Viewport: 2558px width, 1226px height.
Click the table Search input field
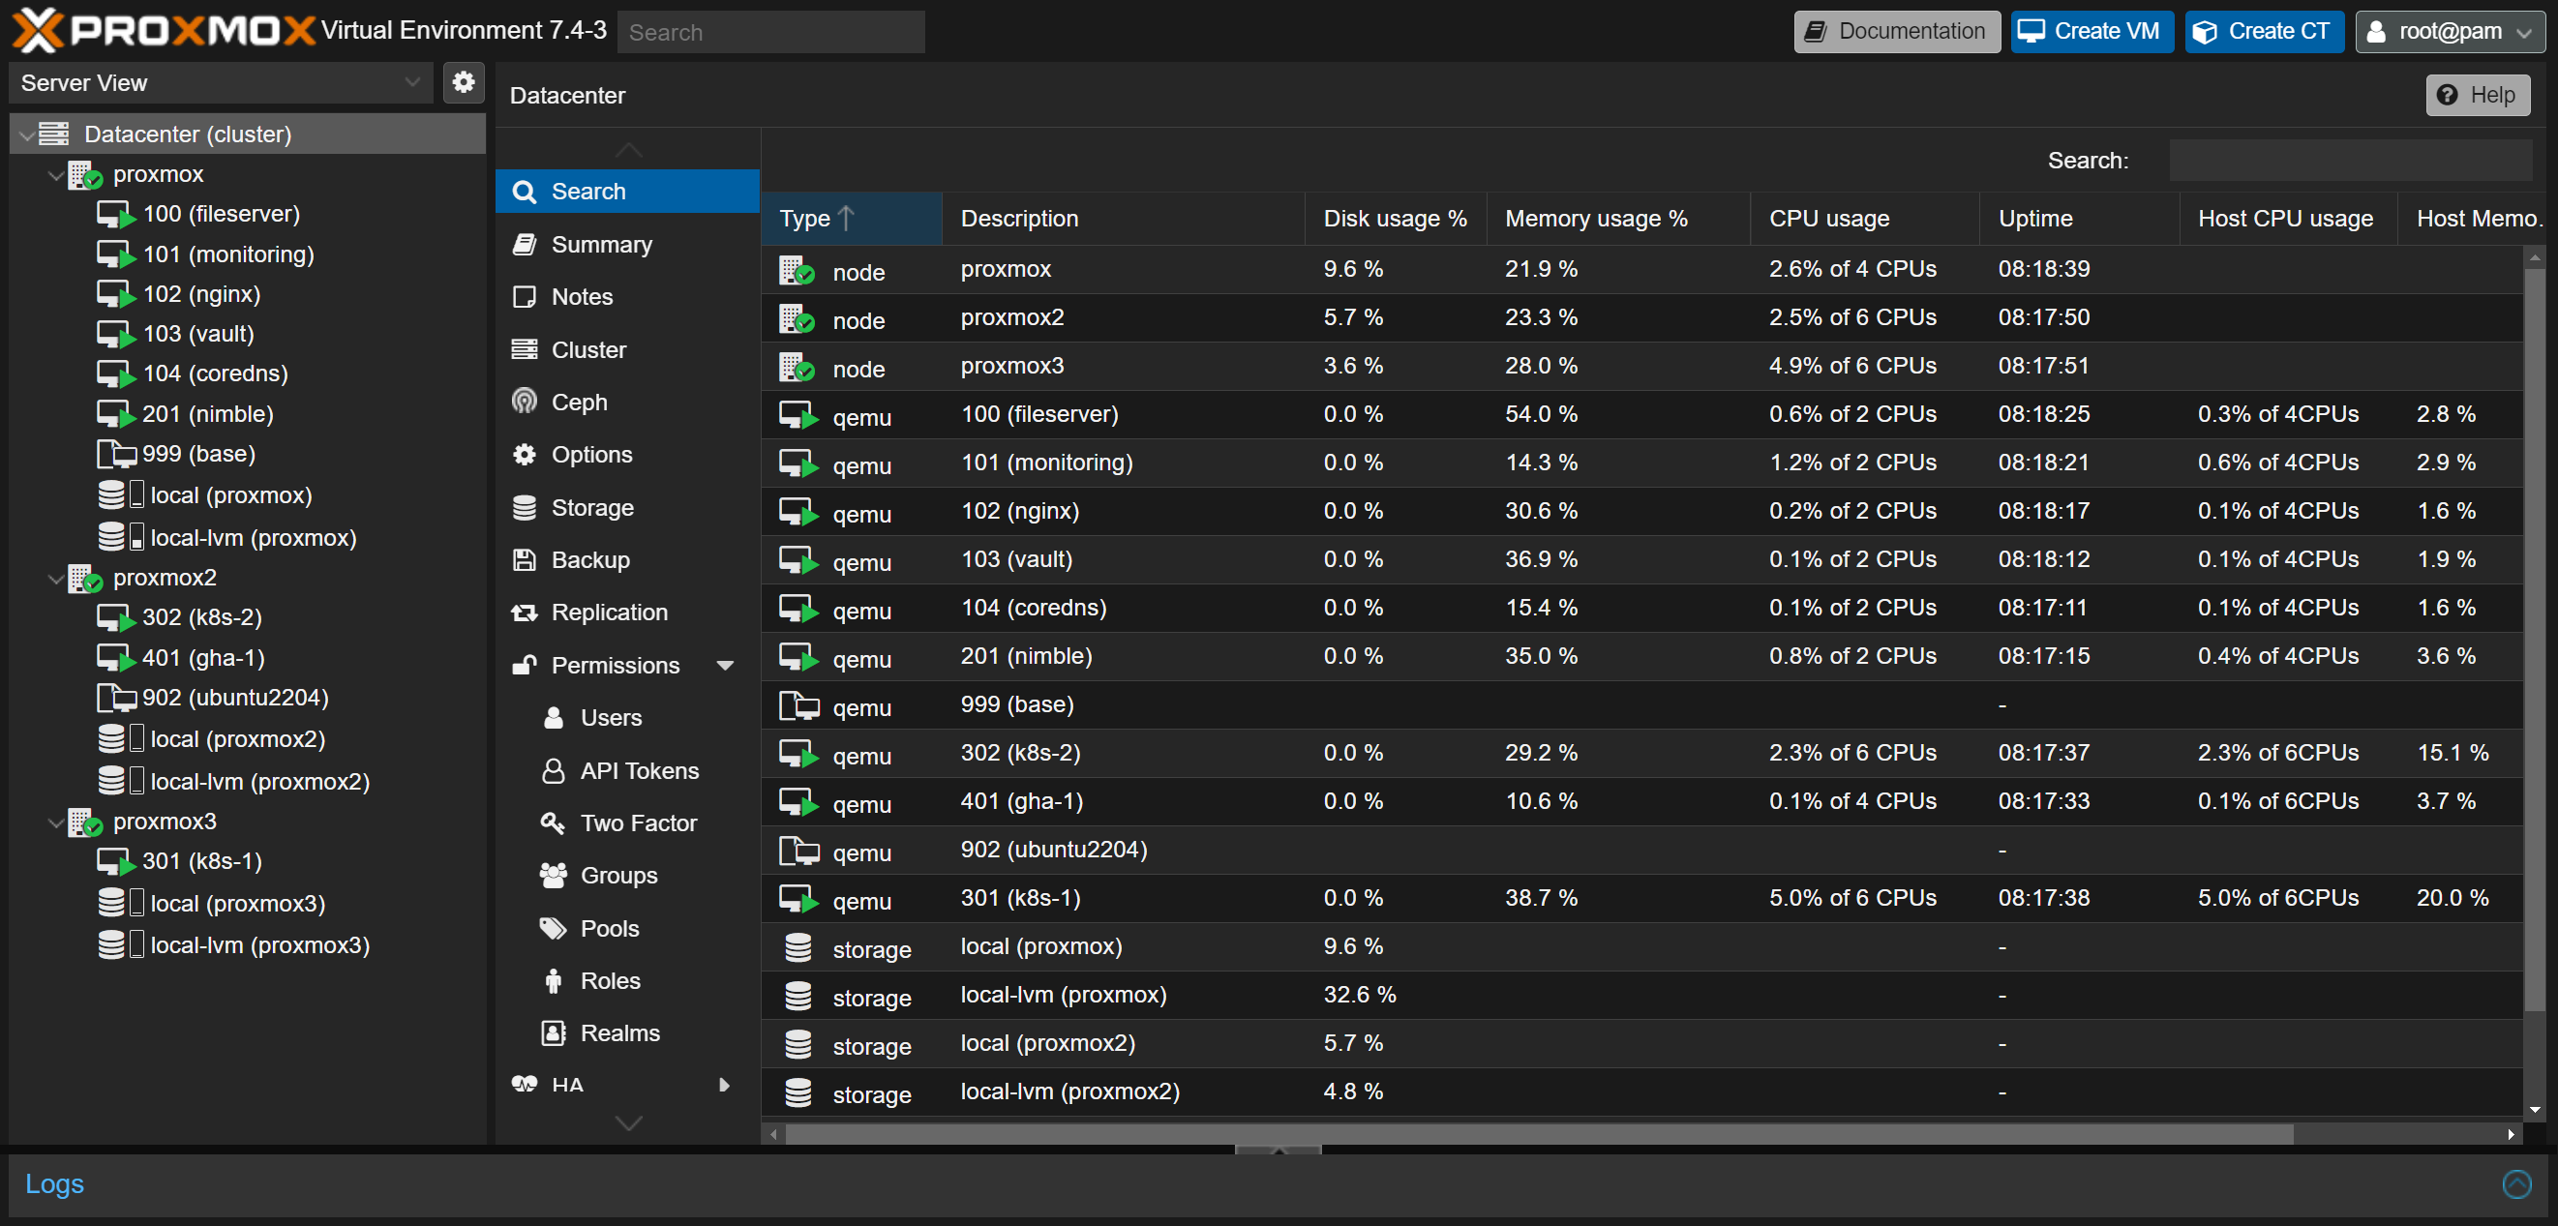[x=2350, y=160]
